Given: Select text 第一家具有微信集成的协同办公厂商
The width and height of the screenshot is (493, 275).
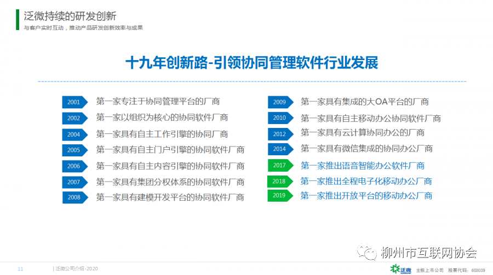Looking at the screenshot, I should pos(366,149).
